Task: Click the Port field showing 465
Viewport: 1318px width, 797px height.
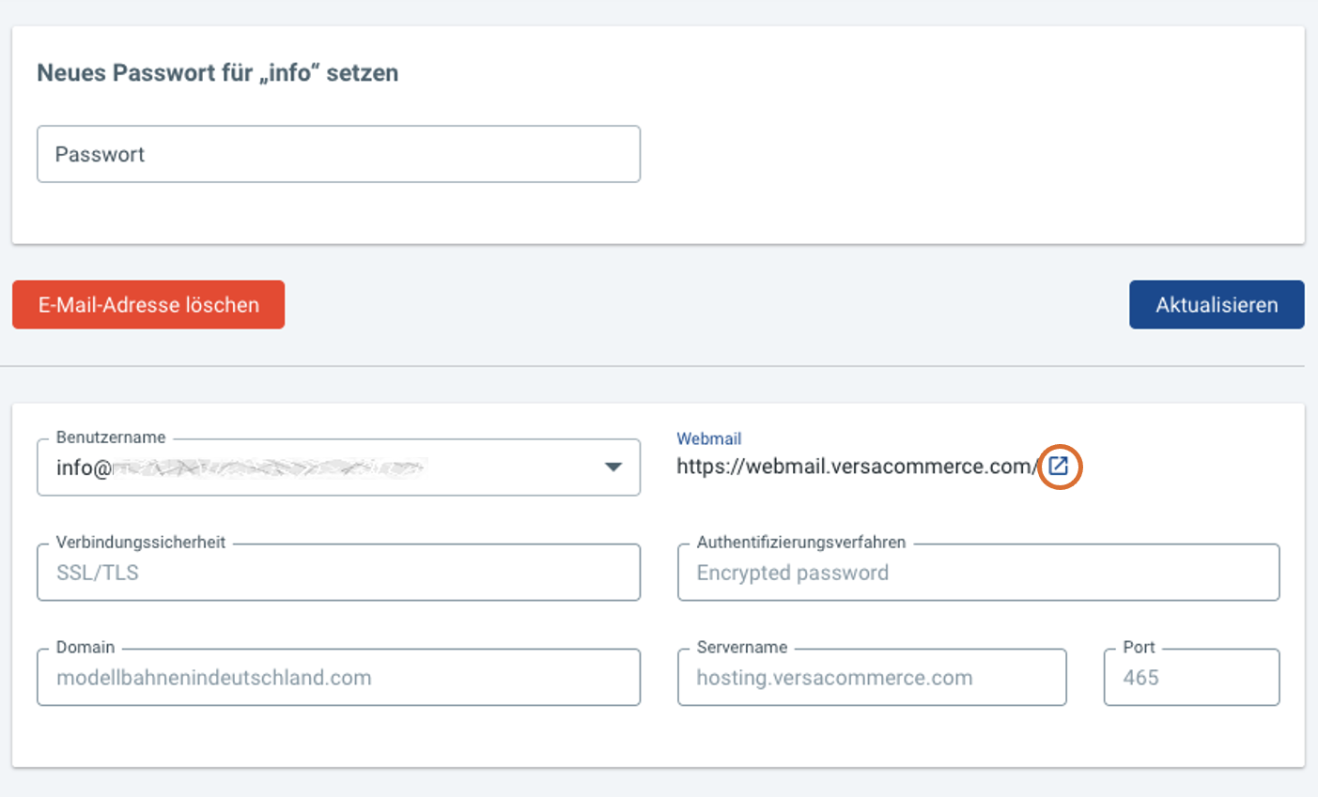Action: click(x=1191, y=677)
